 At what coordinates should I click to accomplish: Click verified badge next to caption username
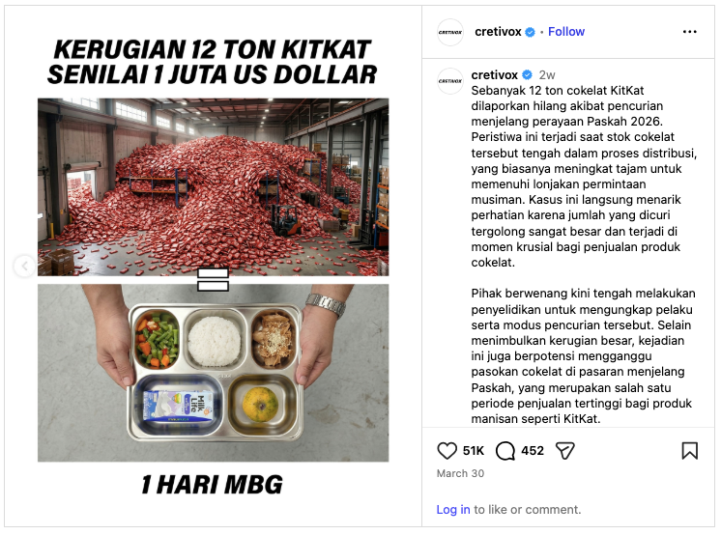528,75
